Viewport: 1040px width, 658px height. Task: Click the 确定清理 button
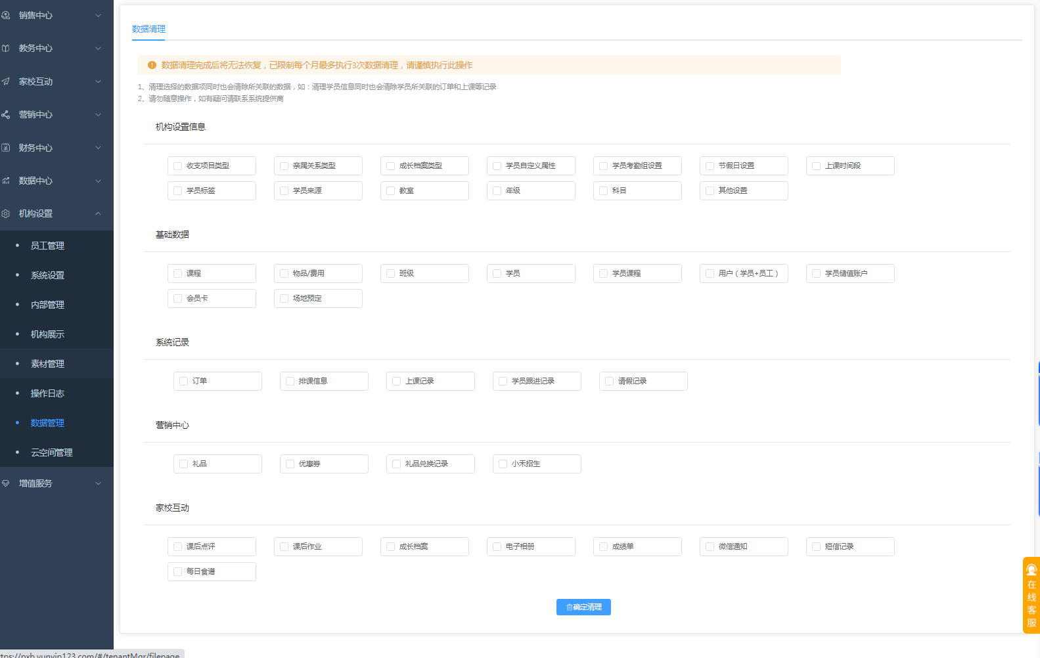click(x=583, y=607)
